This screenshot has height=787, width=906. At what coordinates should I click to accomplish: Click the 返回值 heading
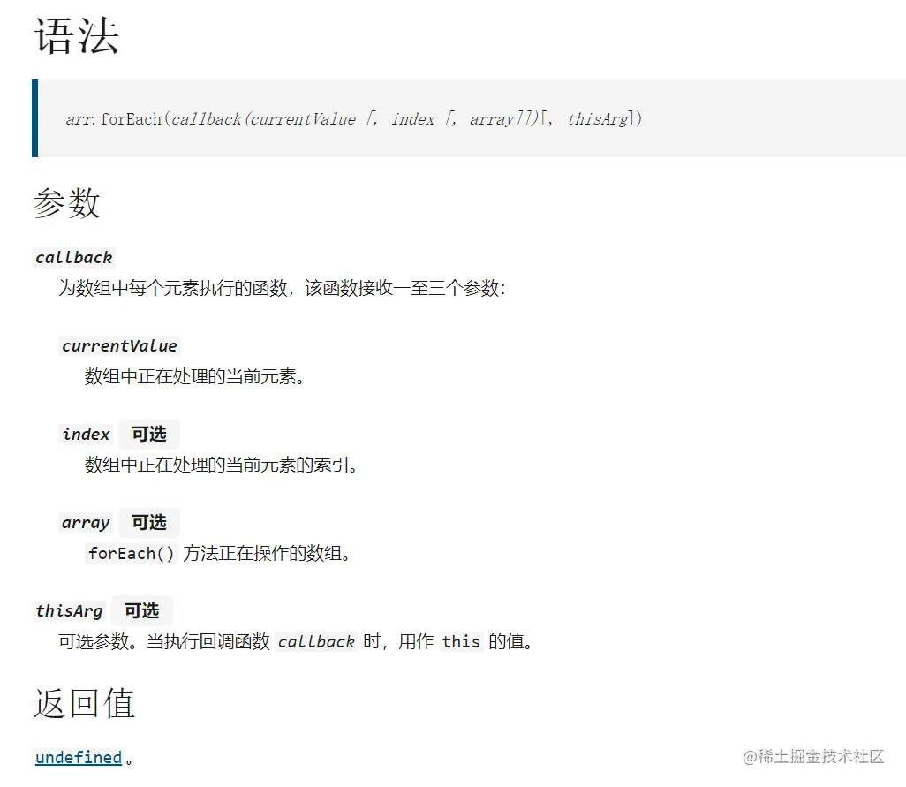pos(84,702)
